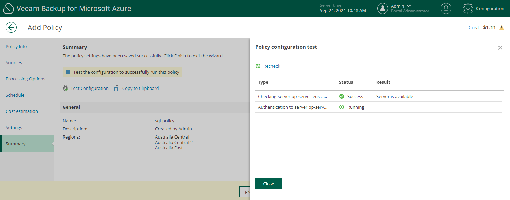
Task: Click the Veeam logo icon
Action: point(8,8)
